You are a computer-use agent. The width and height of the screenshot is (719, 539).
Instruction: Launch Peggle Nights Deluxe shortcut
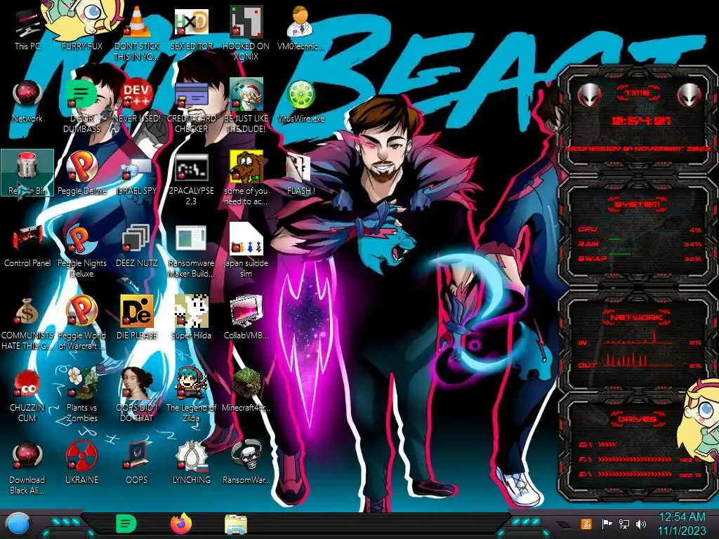81,251
